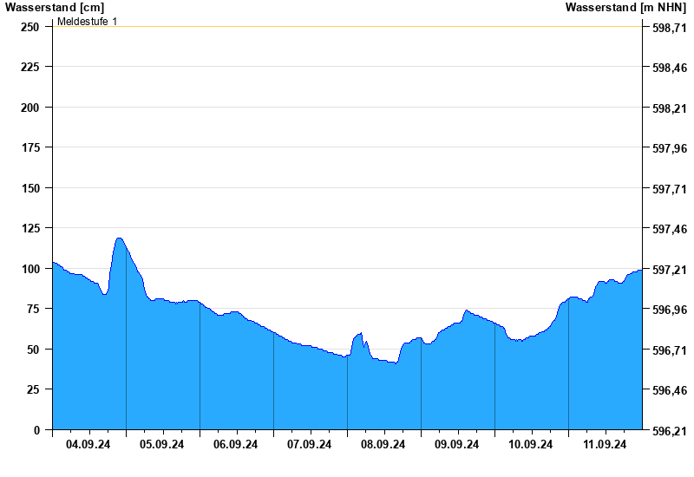Select the 08.09.24 date label

point(383,445)
